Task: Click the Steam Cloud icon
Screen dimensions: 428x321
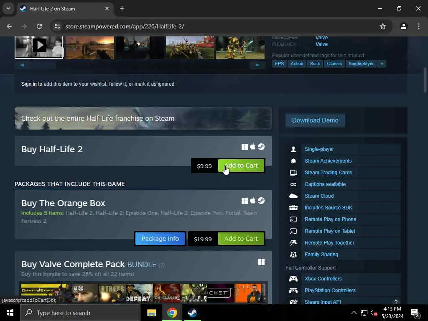Action: (293, 196)
